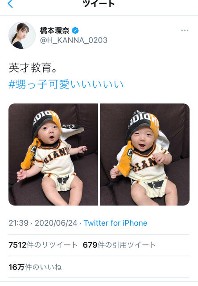Open hashtag #甥っ子可愛いいいいいい
The height and width of the screenshot is (286, 198).
(x=66, y=84)
